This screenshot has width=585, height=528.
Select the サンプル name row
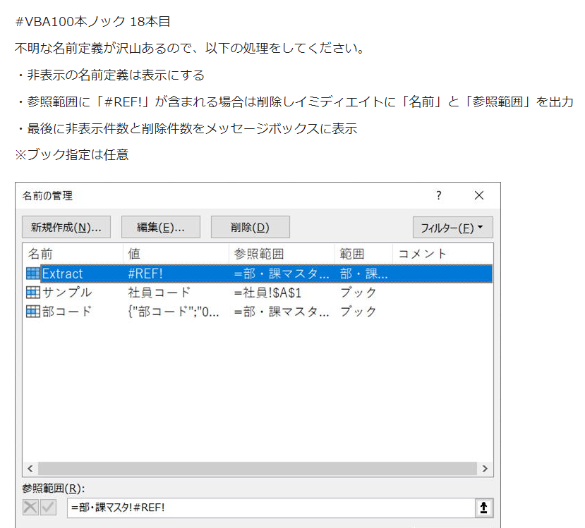(259, 293)
